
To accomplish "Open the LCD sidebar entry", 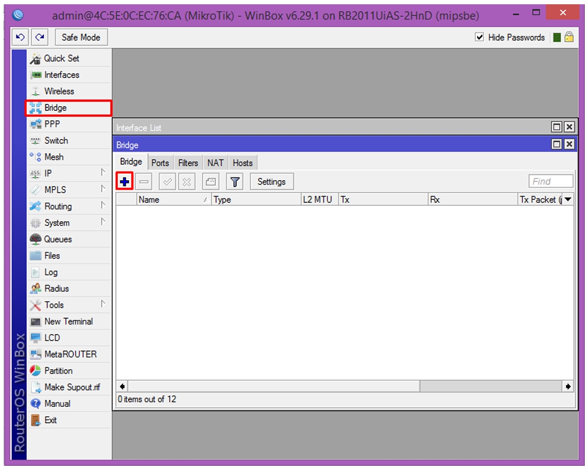I will 70,338.
